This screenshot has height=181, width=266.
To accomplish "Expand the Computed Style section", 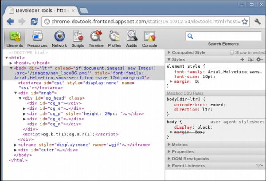I will pyautogui.click(x=169, y=52).
